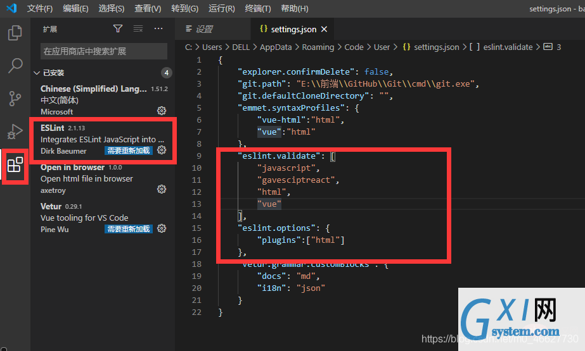Select the Vetur extension entry
The image size is (585, 351).
tap(104, 218)
